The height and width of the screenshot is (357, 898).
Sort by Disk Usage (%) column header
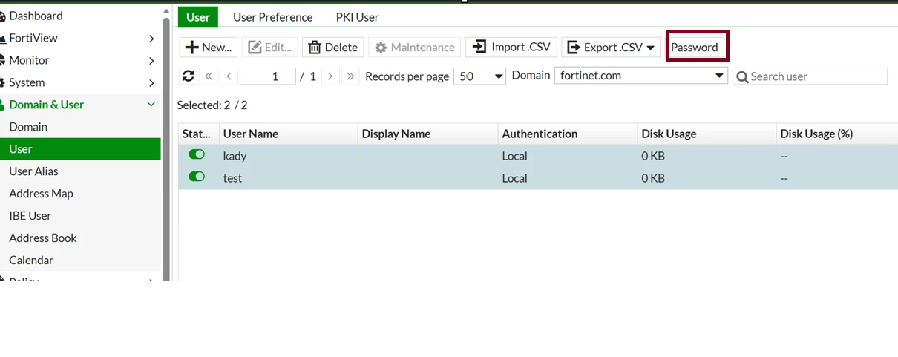(x=837, y=134)
